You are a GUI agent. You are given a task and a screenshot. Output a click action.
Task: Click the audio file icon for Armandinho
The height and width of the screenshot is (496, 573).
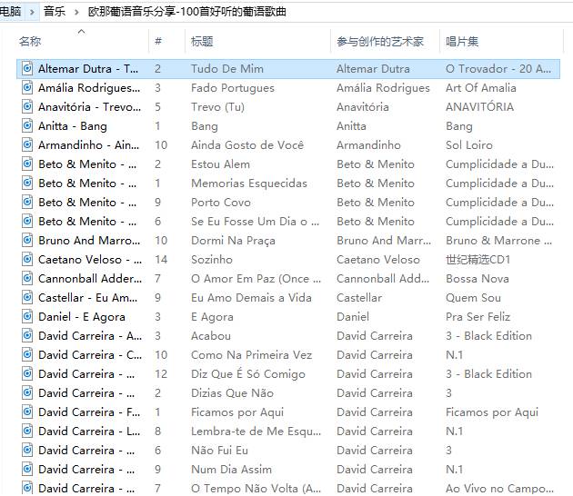tap(27, 144)
